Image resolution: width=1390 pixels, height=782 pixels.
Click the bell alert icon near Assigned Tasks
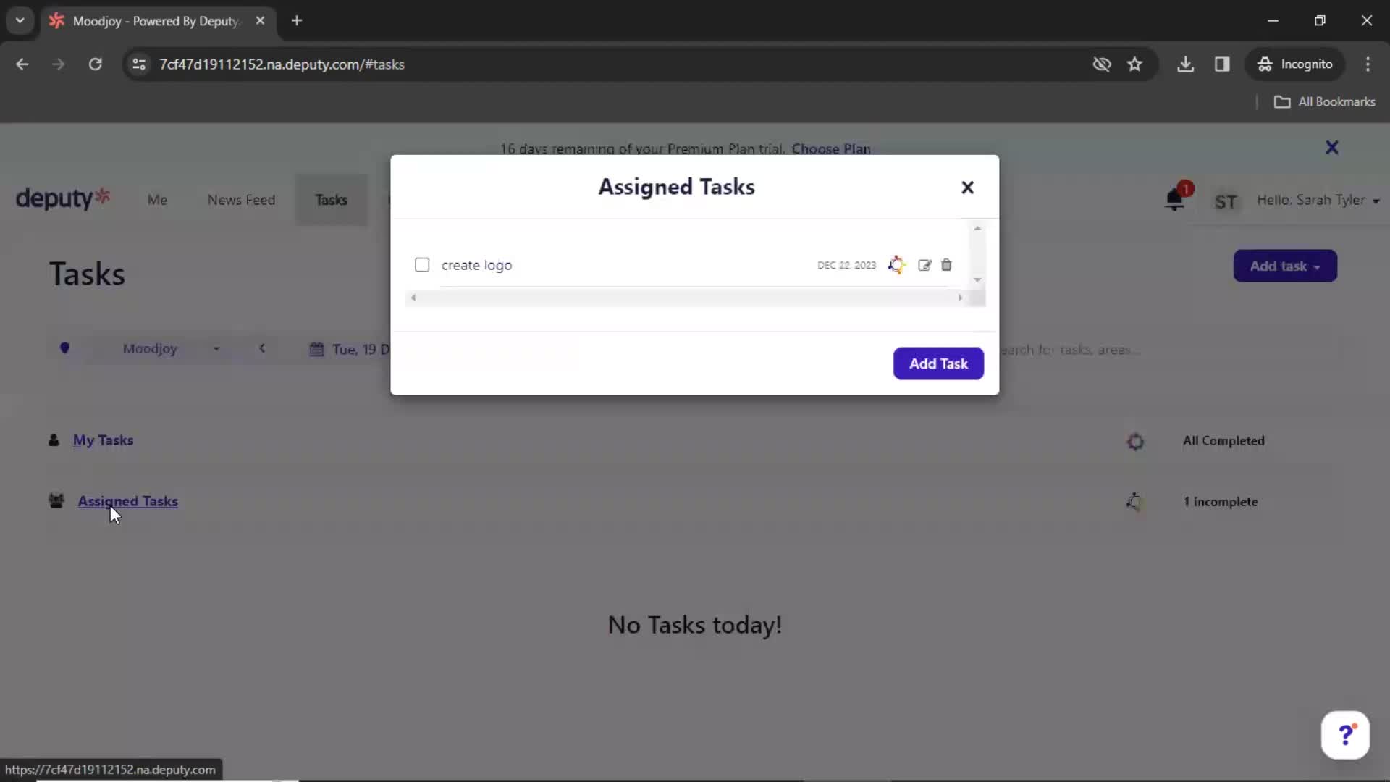(1135, 501)
